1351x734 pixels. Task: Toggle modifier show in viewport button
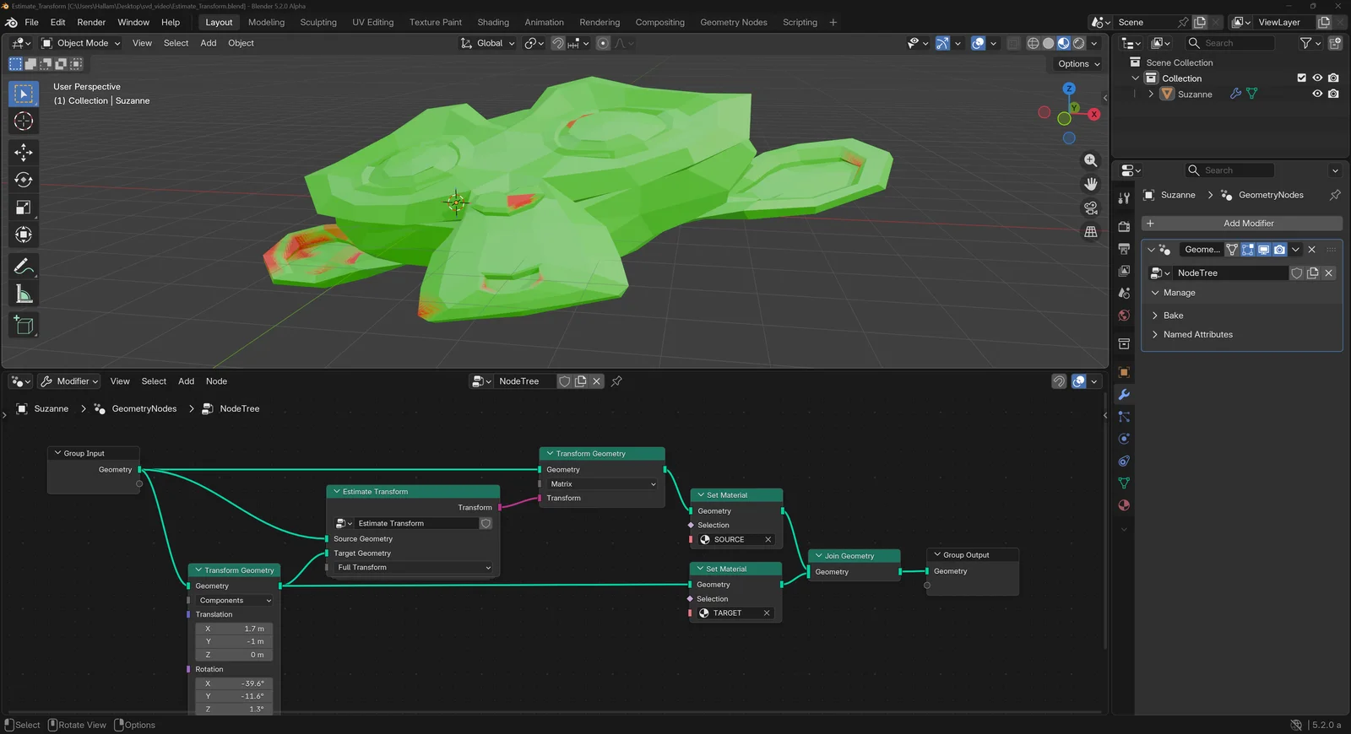(x=1264, y=250)
